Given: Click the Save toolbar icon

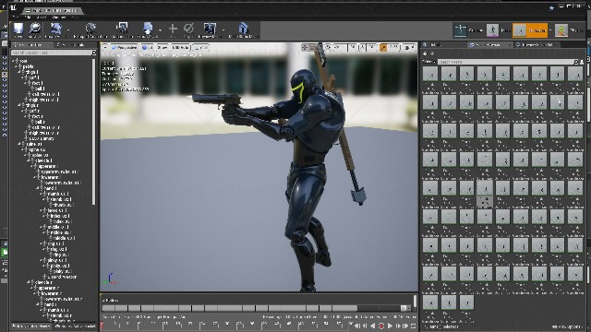Looking at the screenshot, I should pyautogui.click(x=18, y=29).
